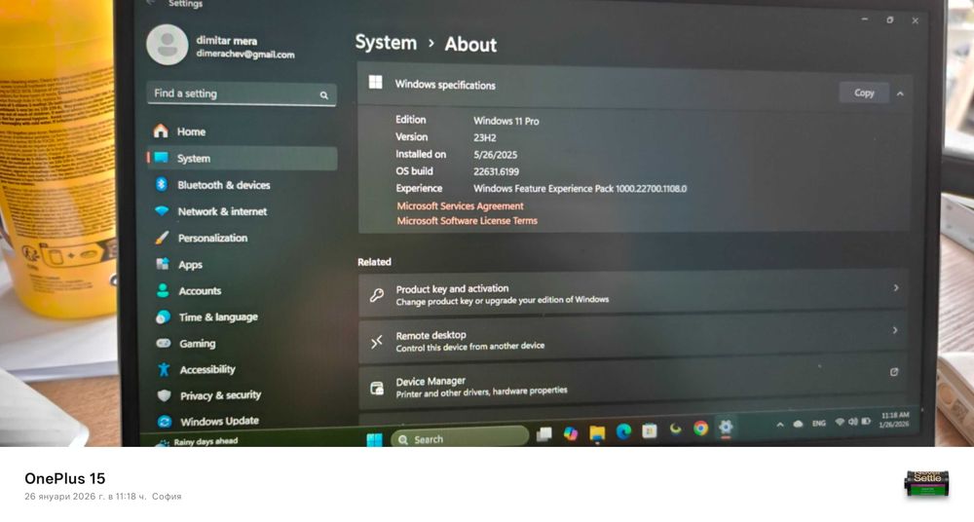Open Microsoft Store from the taskbar
The width and height of the screenshot is (974, 522).
click(x=650, y=430)
